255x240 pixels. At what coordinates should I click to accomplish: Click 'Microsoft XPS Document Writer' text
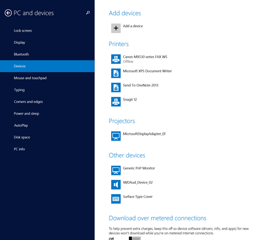[x=147, y=71]
